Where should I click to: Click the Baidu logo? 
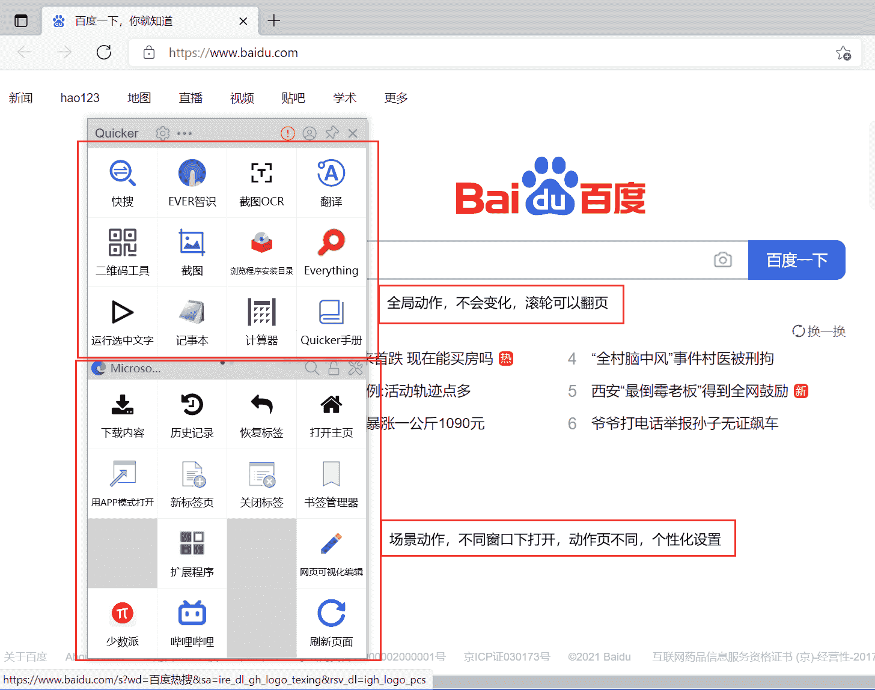point(550,186)
